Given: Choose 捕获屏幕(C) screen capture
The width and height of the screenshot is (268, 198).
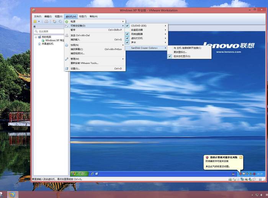Looking at the screenshot, I should (95, 49).
